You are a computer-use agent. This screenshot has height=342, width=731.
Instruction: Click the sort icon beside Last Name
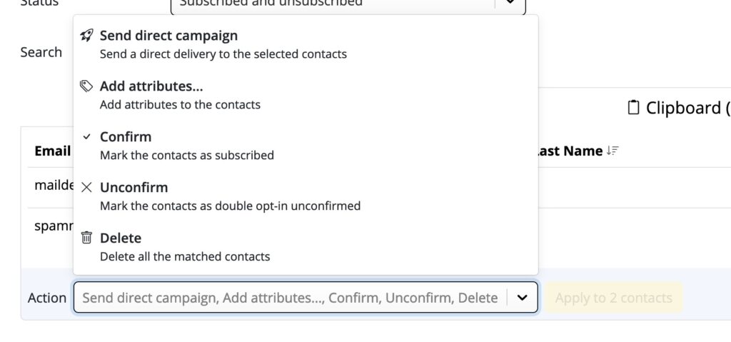(612, 151)
